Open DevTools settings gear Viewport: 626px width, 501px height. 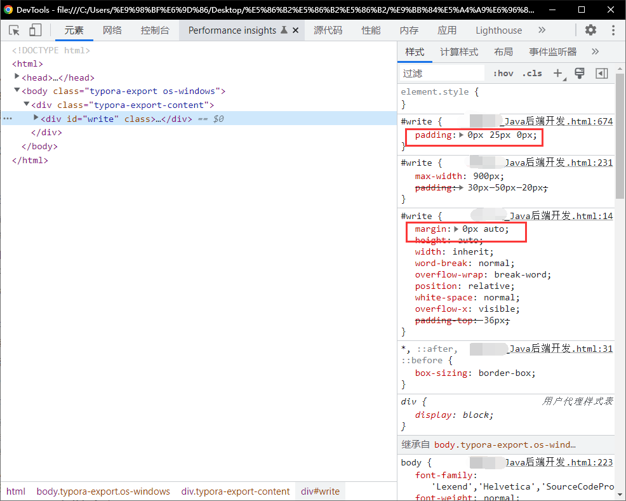click(x=590, y=30)
